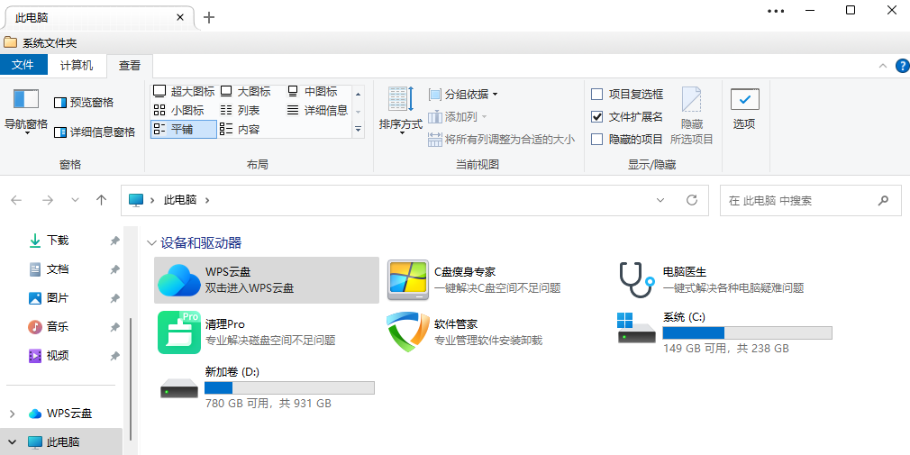
Task: Open C盘瘦身专家 Windows logo icon
Action: 408,279
